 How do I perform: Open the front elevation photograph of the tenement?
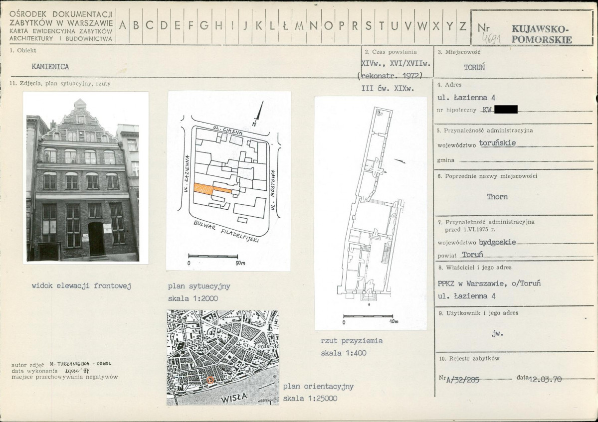click(x=86, y=178)
